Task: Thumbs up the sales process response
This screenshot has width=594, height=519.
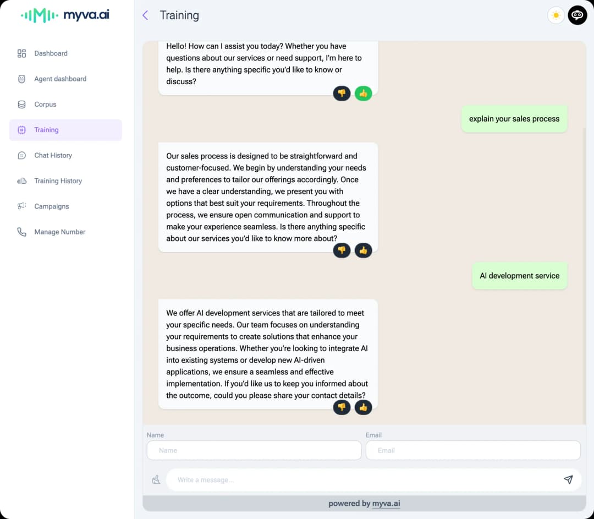Action: click(x=363, y=250)
